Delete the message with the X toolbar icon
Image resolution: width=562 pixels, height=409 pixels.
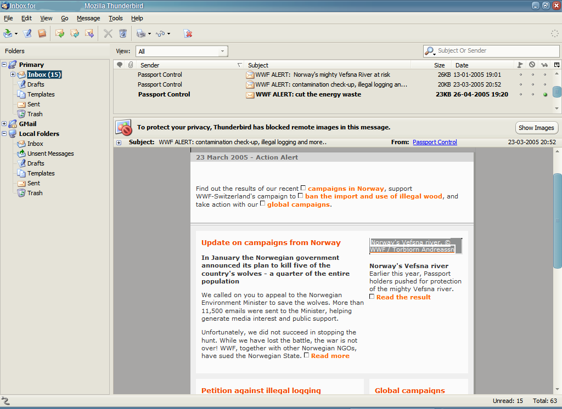click(108, 33)
